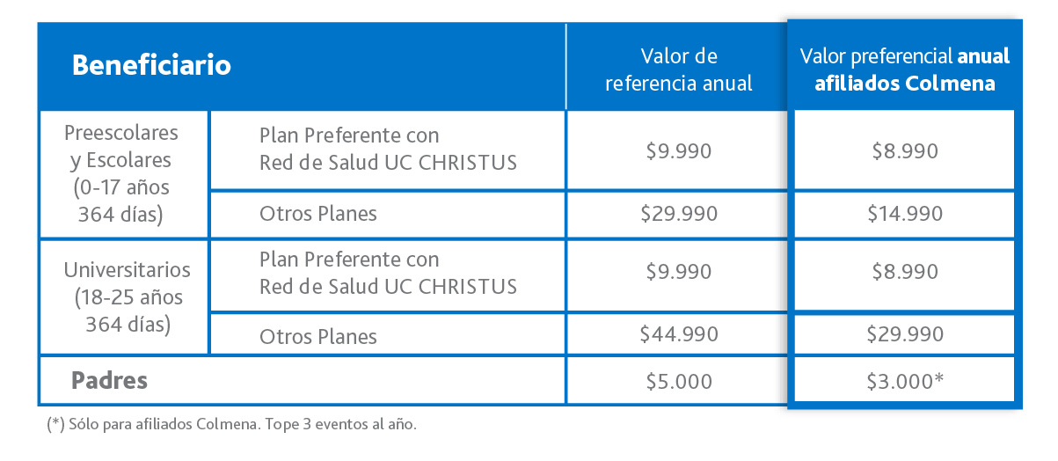The image size is (1058, 461).
Task: Click $8.990 preferential value for Preescolares Plan Preferente
Action: coord(905,151)
